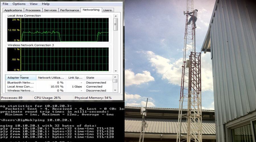Click the Wireless Network Connection 3 graph
Viewport: 256px width, 142px height.
pyautogui.click(x=58, y=59)
